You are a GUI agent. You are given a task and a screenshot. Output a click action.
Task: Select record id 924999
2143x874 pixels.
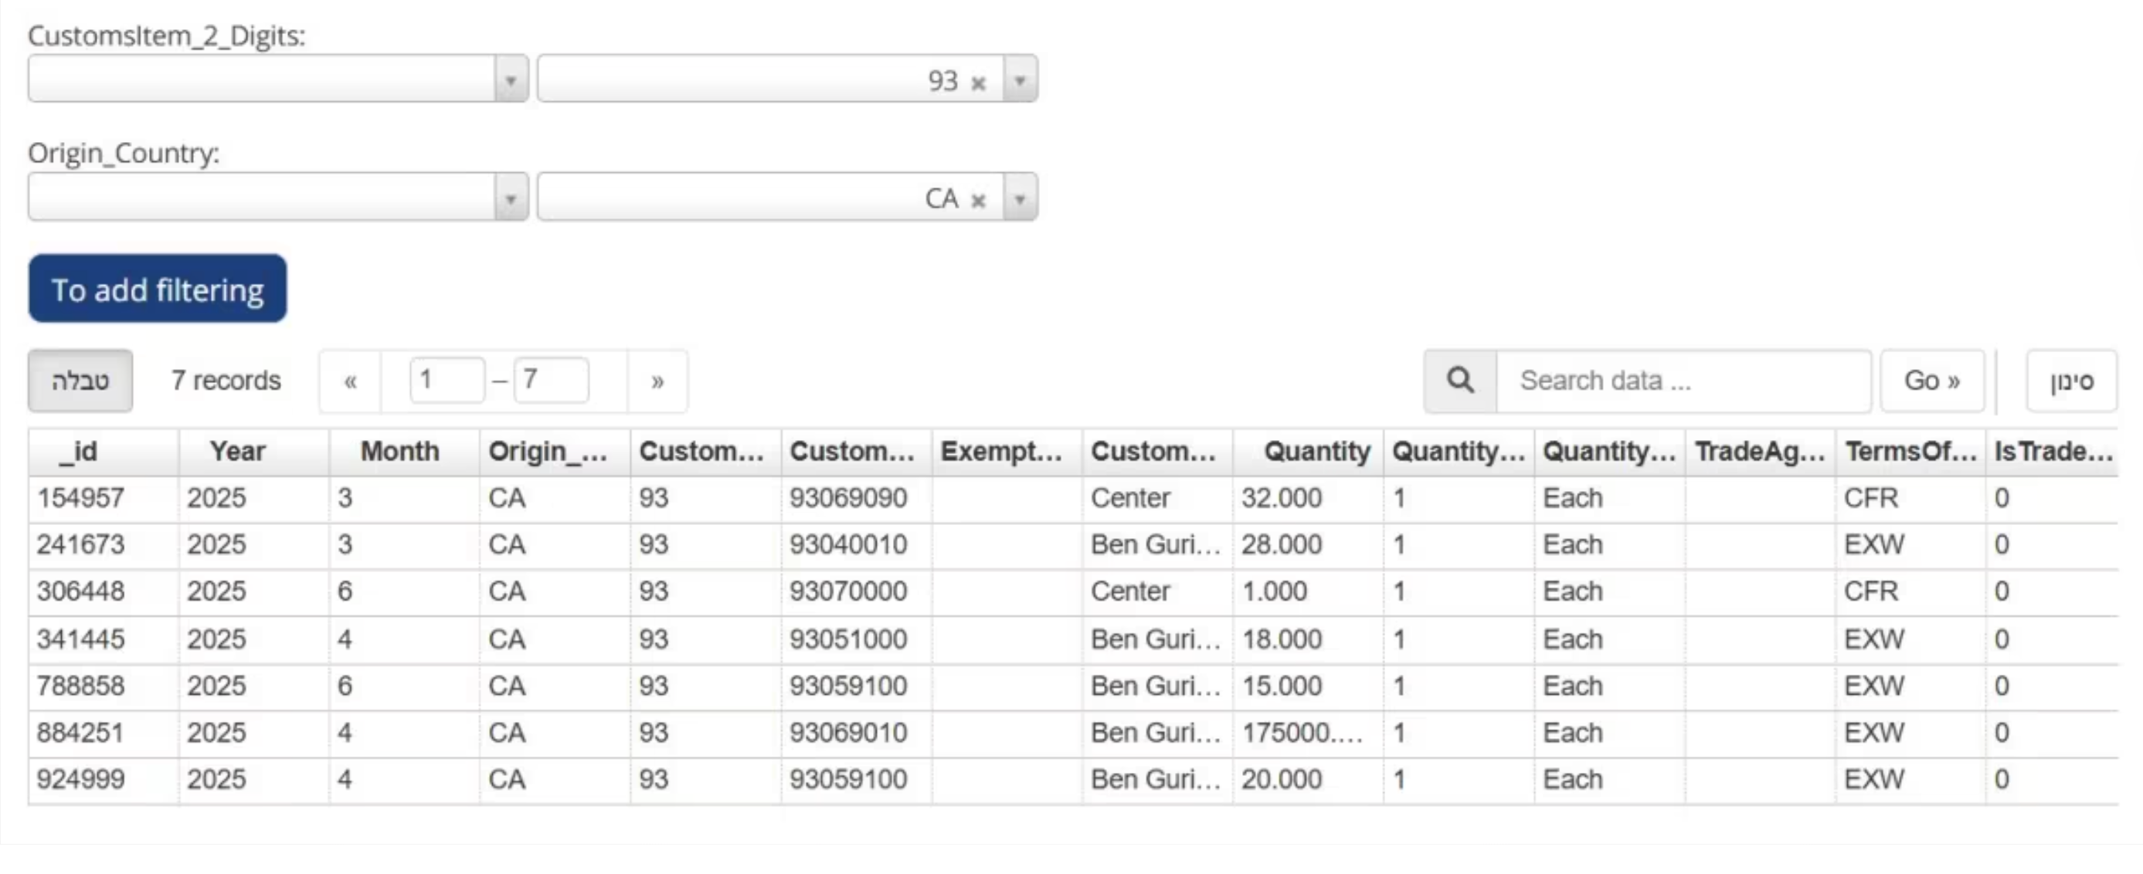80,779
